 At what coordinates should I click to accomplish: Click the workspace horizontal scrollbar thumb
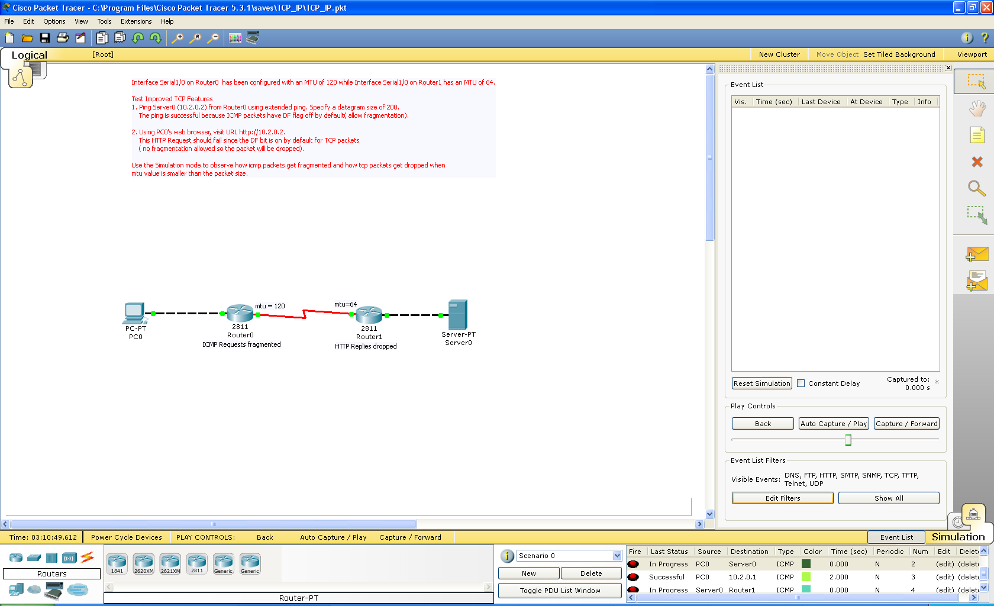tap(214, 524)
